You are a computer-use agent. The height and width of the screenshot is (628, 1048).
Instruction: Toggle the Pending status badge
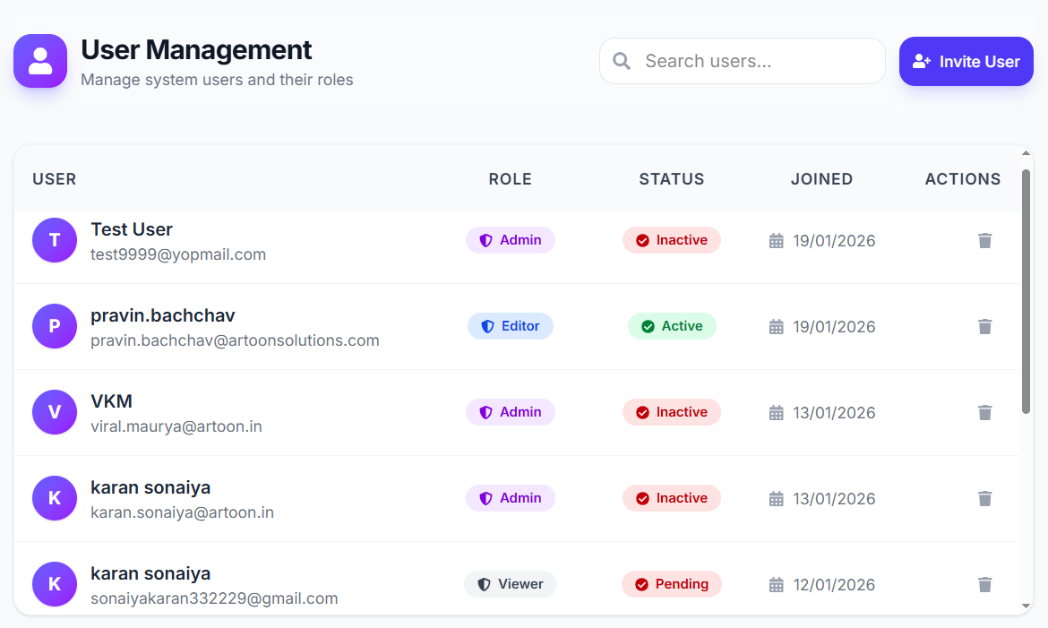coord(672,584)
